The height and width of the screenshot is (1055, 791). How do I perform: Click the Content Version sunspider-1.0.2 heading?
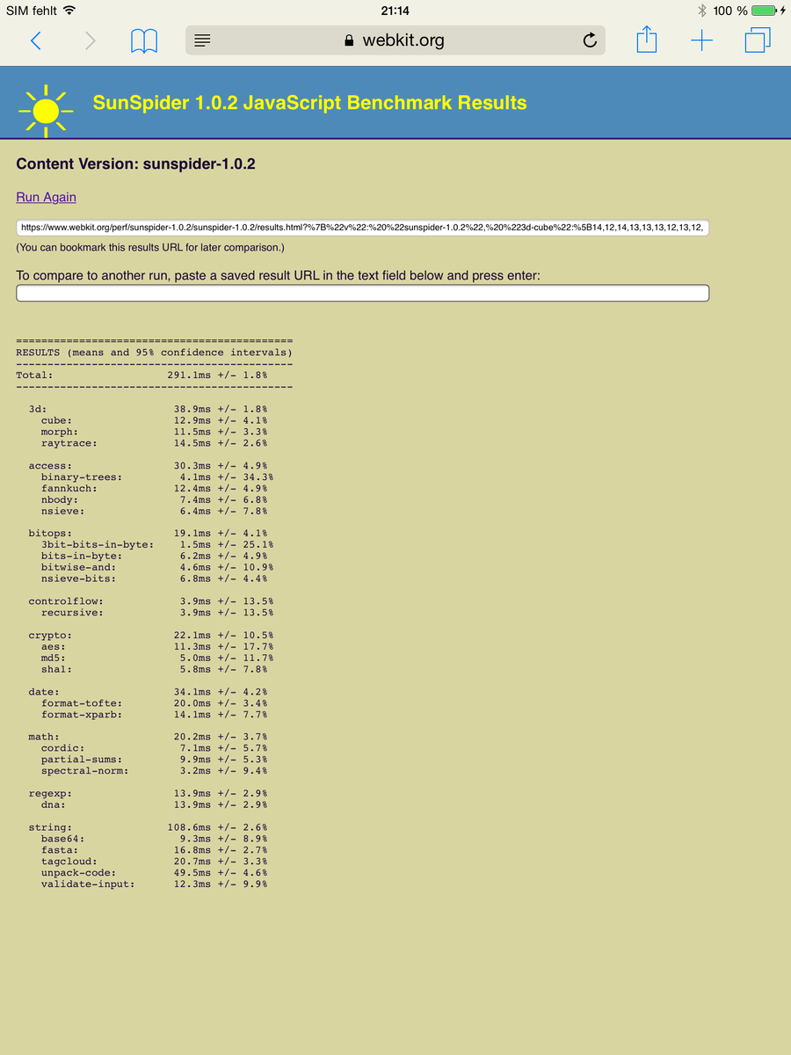[135, 164]
